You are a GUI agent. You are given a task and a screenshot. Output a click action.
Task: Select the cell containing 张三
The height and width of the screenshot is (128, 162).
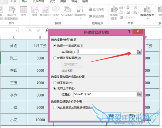coord(14,58)
